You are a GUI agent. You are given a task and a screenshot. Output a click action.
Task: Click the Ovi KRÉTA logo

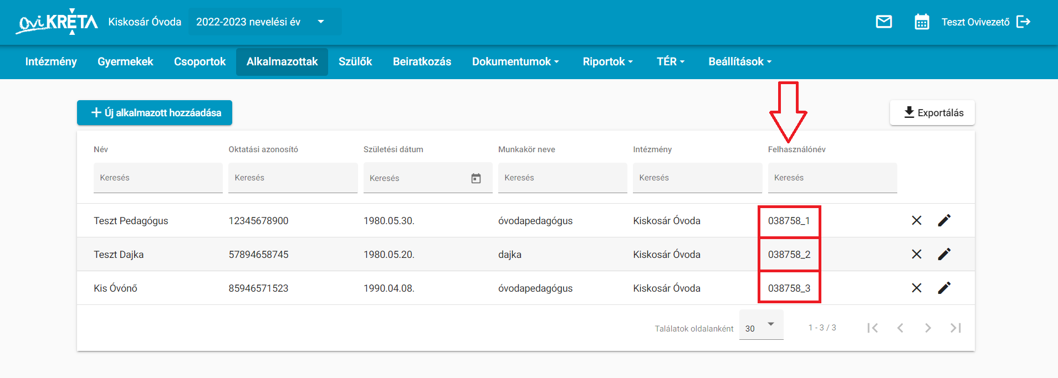[x=57, y=22]
